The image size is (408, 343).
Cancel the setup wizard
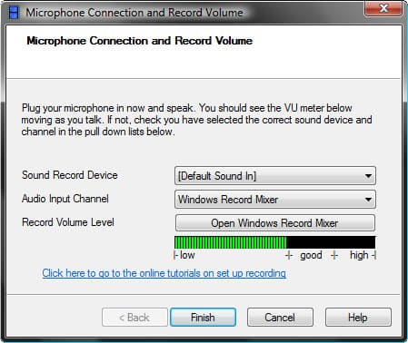[280, 318]
